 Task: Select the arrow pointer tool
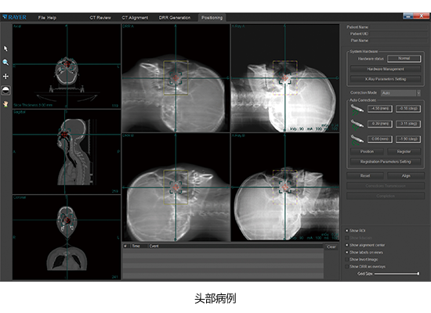click(x=5, y=49)
